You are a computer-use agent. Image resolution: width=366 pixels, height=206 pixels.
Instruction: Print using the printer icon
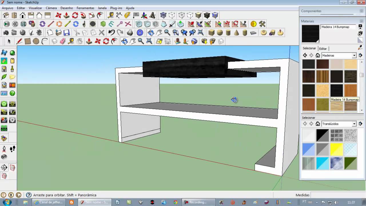(130, 33)
